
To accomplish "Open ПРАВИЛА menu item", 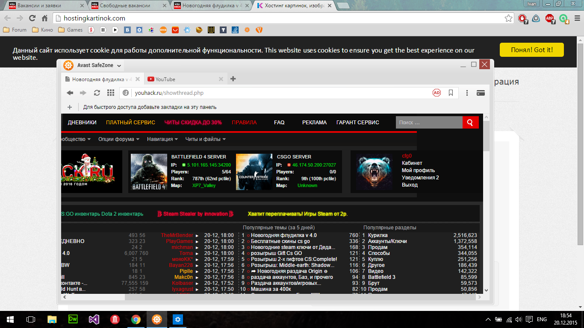I will tap(244, 122).
